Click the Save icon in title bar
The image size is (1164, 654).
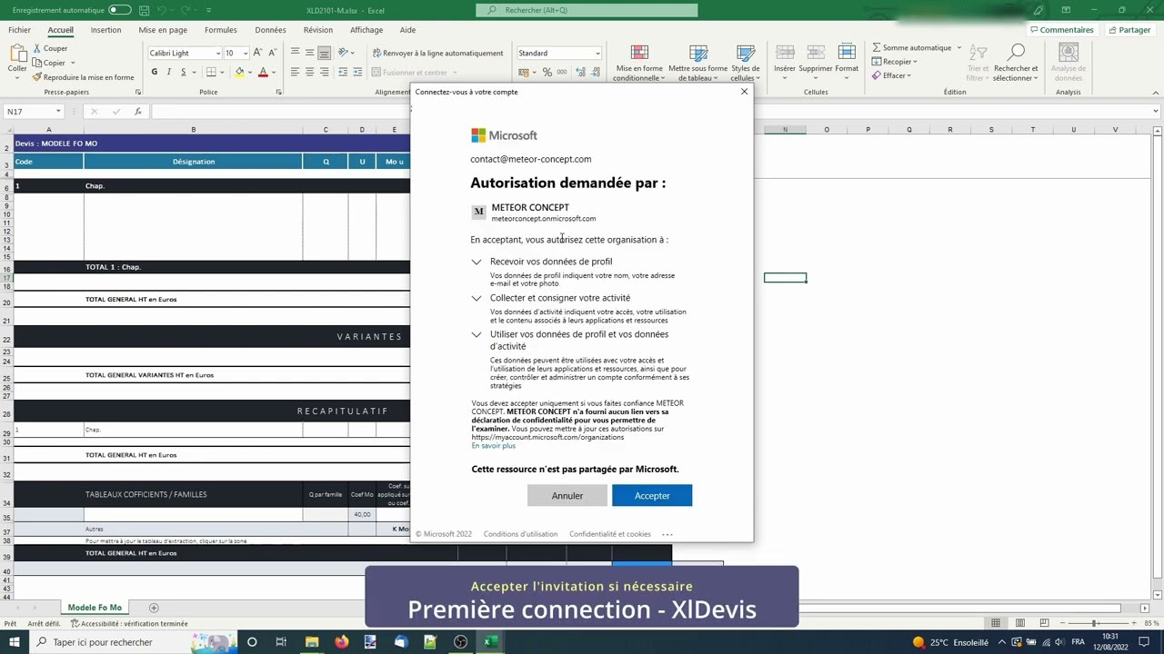[x=144, y=10]
